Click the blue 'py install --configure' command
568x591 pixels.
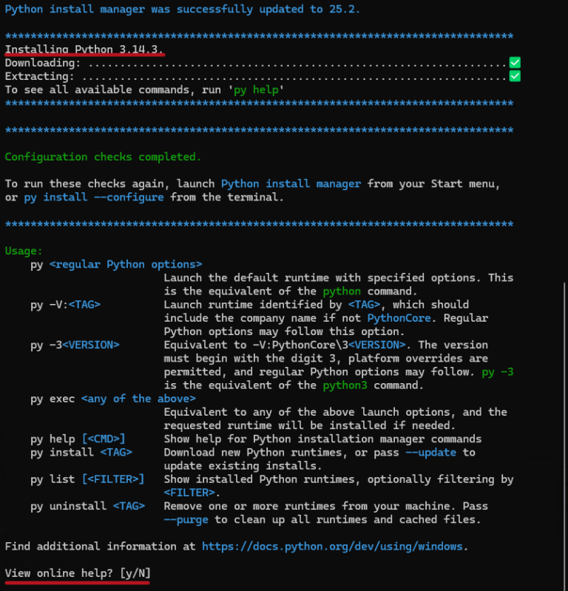pyautogui.click(x=94, y=197)
